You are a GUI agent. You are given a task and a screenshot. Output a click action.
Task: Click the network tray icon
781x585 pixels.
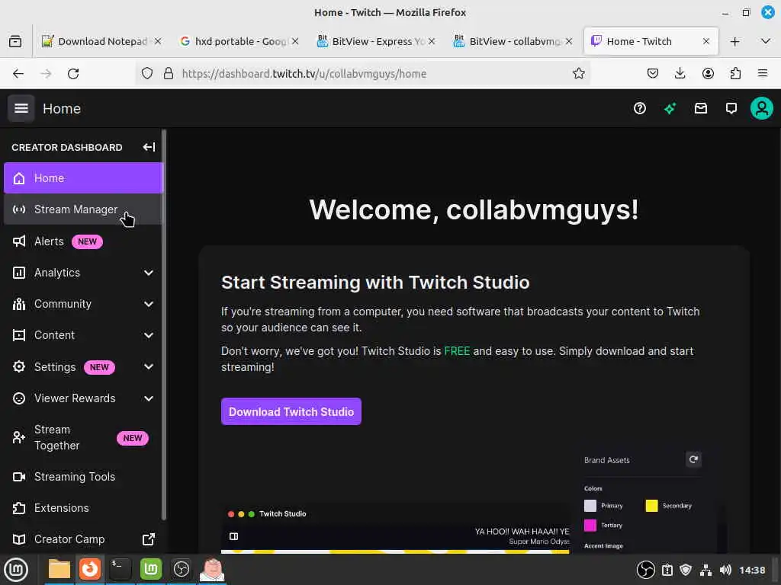(x=705, y=570)
